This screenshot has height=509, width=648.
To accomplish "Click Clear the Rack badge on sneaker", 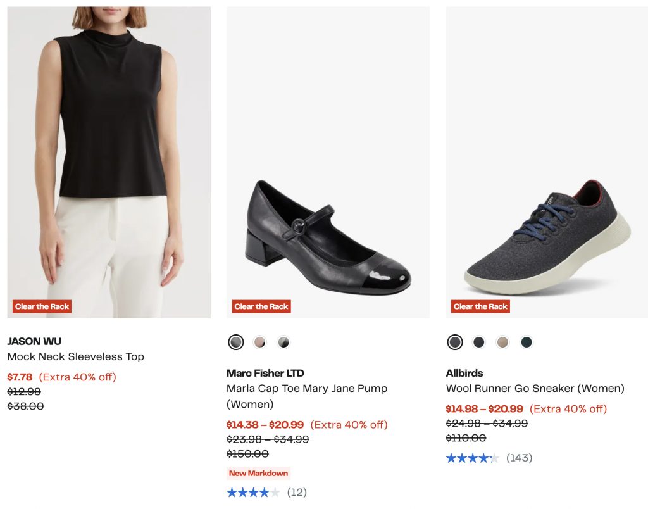I will pos(480,307).
